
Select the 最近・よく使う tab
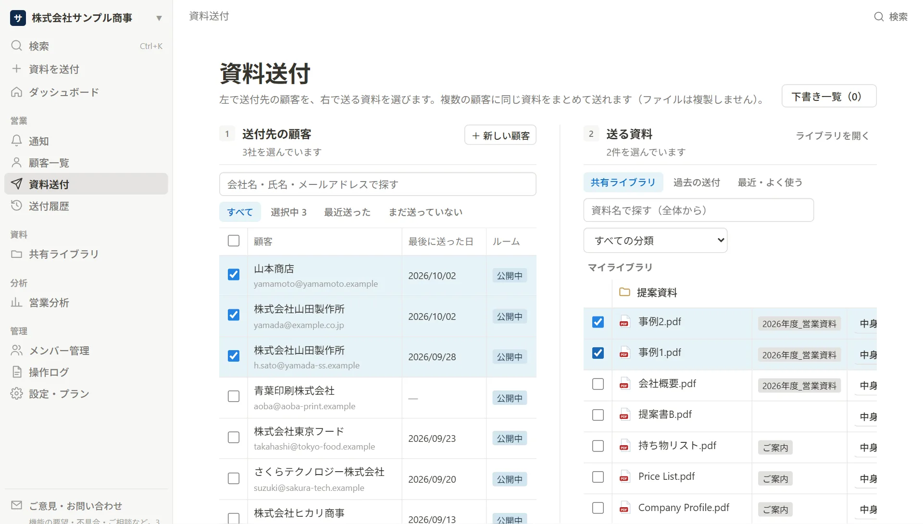pos(770,182)
